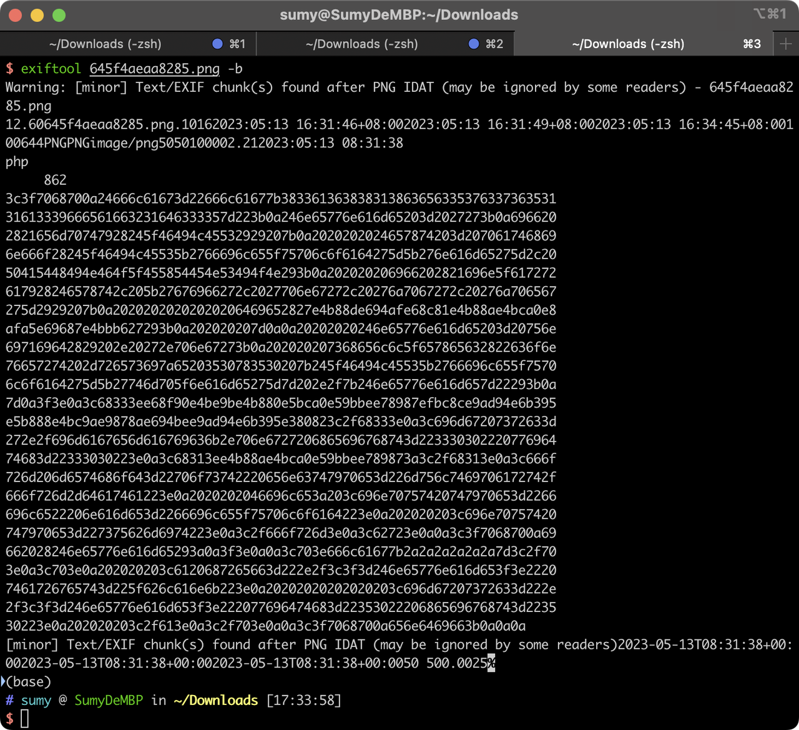Click the SumyDeMBP hostname in the prompt
Screen dimensions: 799x730
pos(108,700)
